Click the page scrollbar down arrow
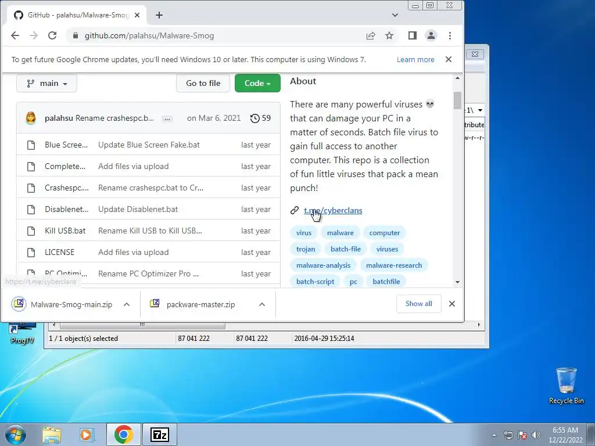The image size is (595, 446). coord(457,282)
